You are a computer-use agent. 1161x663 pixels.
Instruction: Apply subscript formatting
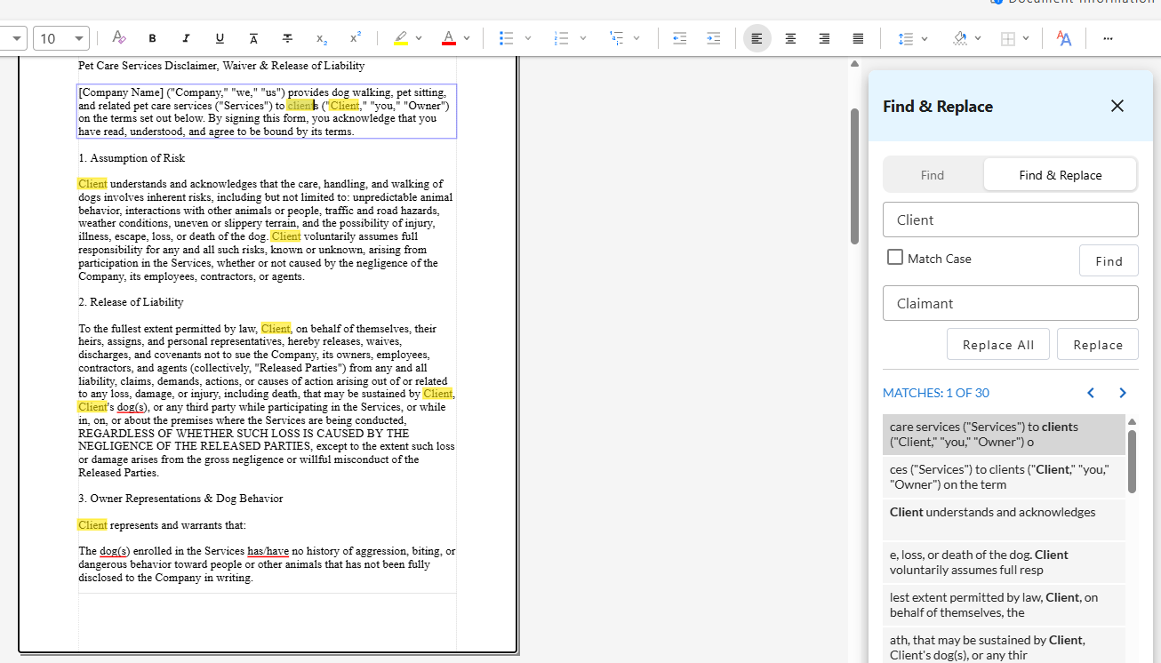(x=321, y=38)
